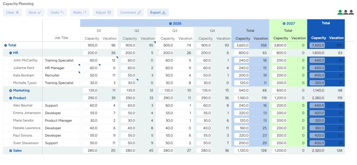357x165 pixels.
Task: Edit John McCarthy's Q1 capacity field
Action: [x=90, y=60]
